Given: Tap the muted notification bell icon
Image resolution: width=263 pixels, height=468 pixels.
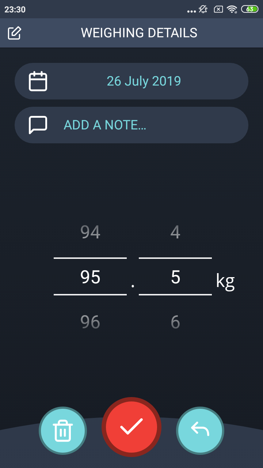Looking at the screenshot, I should point(203,10).
